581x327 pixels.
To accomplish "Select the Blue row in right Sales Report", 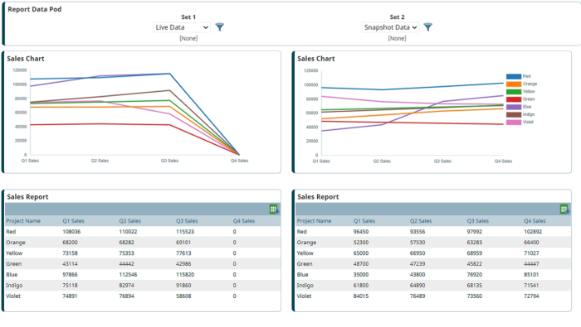I will (x=433, y=275).
